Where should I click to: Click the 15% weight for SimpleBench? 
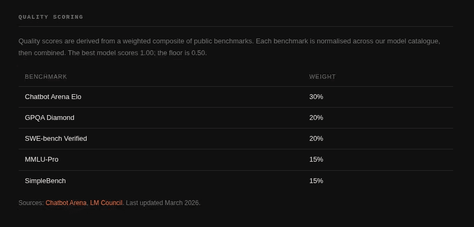click(x=316, y=181)
